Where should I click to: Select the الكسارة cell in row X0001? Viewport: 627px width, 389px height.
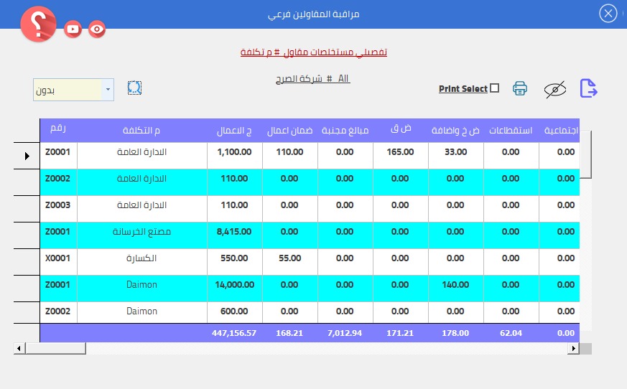click(142, 258)
